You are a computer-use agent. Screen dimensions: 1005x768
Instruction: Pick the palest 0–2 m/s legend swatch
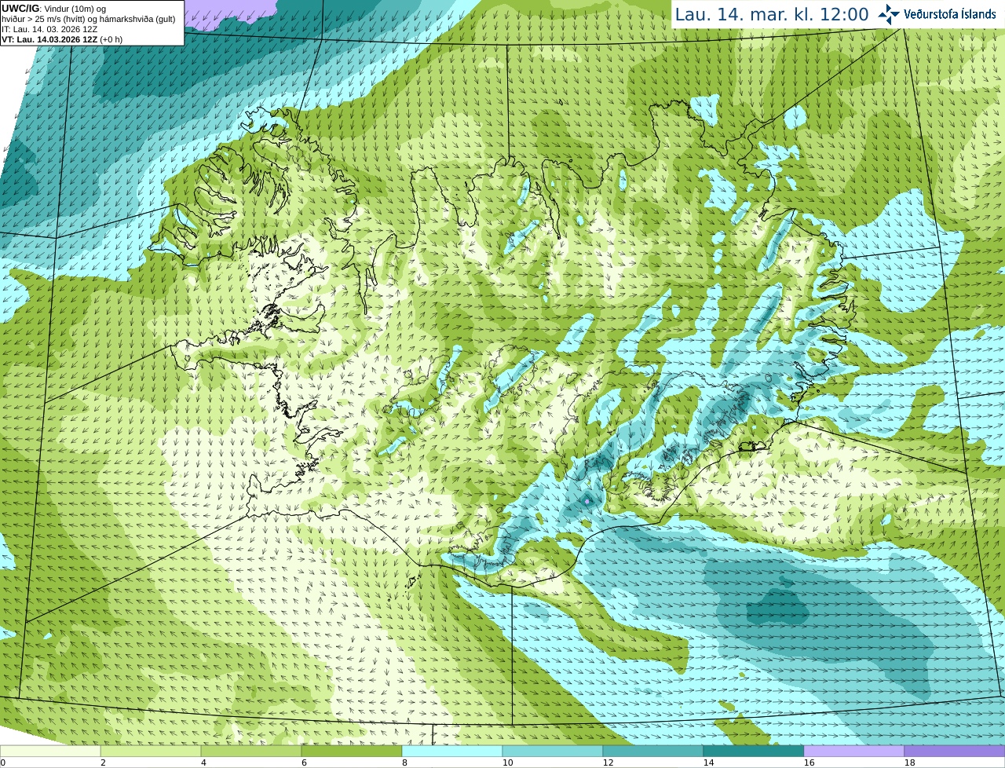[50, 751]
